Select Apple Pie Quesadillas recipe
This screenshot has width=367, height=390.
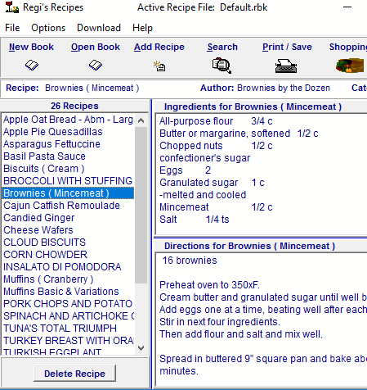click(68, 132)
